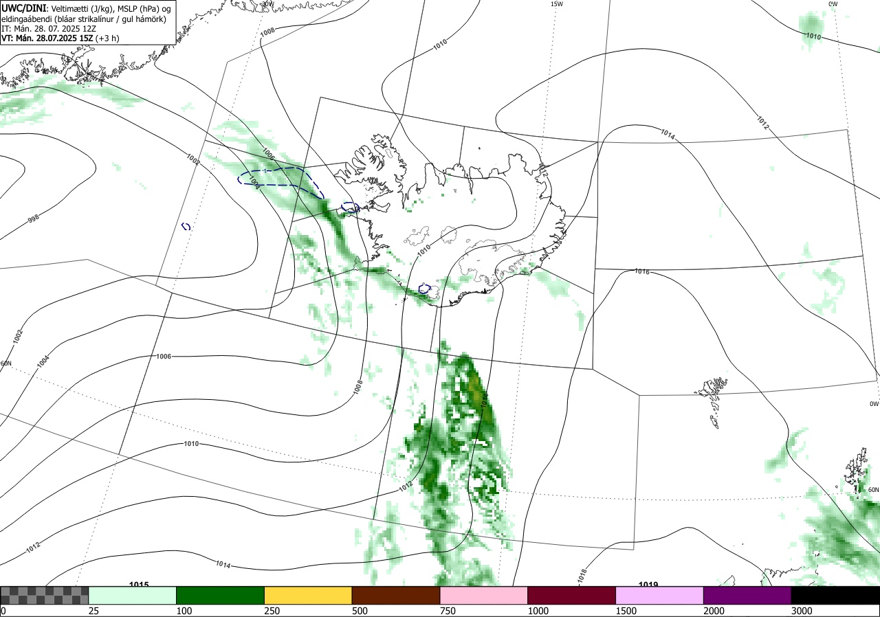This screenshot has width=880, height=617.
Task: Click the legend tick label '1000'
Action: pos(538,611)
